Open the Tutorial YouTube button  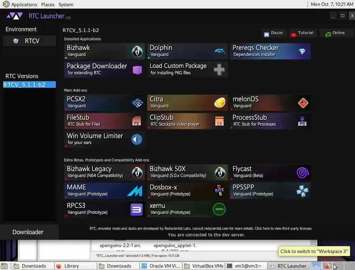[x=303, y=33]
